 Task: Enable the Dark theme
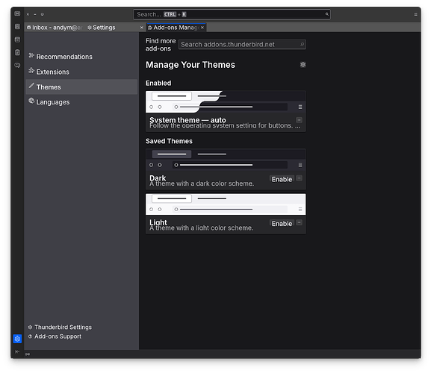pyautogui.click(x=282, y=179)
